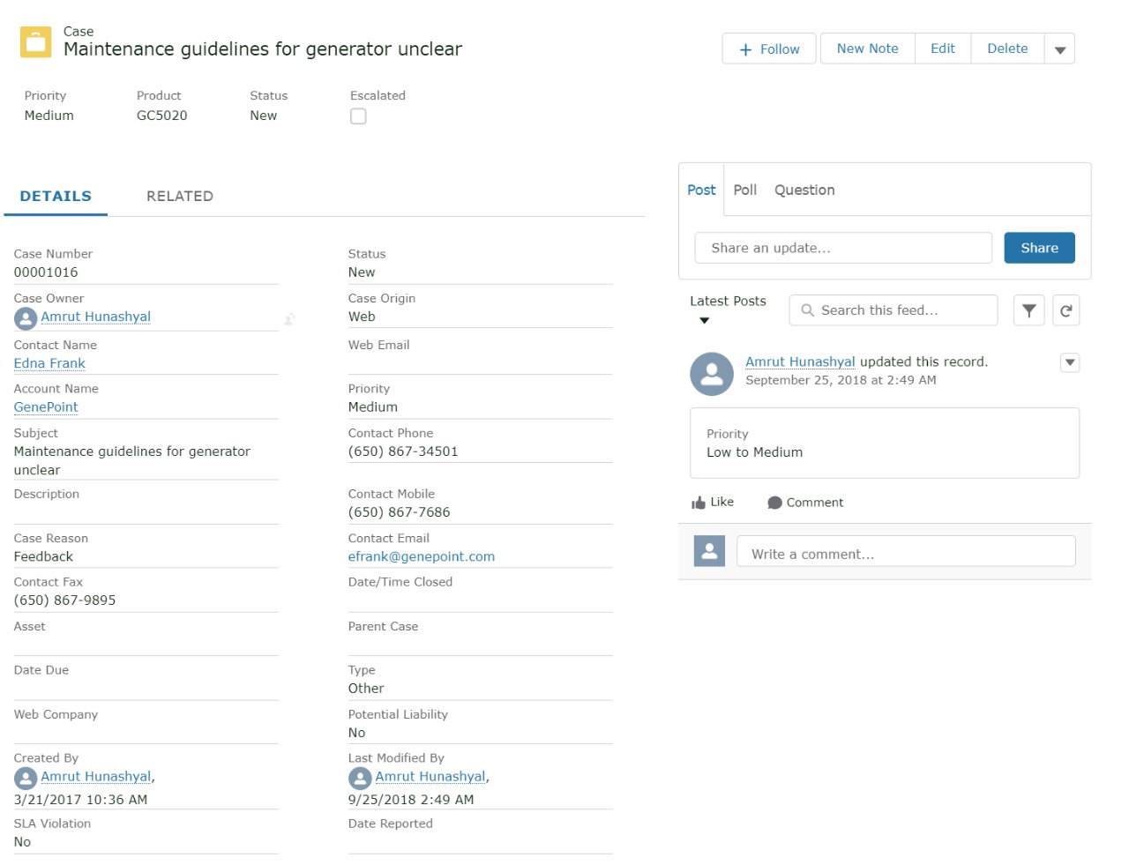Image resolution: width=1129 pixels, height=865 pixels.
Task: Refresh the feed with the reload icon
Action: [x=1065, y=310]
